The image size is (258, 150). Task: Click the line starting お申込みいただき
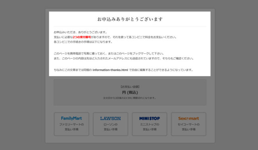81,32
